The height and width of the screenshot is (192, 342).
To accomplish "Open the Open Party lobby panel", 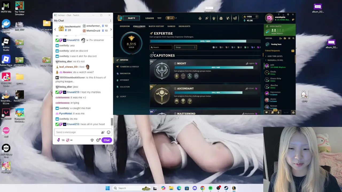I will click(x=279, y=30).
